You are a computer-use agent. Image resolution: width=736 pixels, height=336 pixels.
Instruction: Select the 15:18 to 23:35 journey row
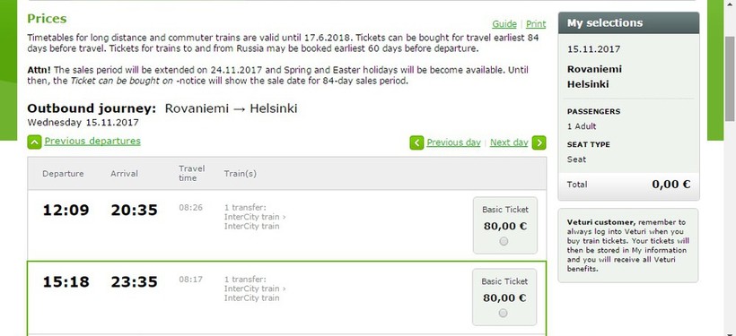287,297
